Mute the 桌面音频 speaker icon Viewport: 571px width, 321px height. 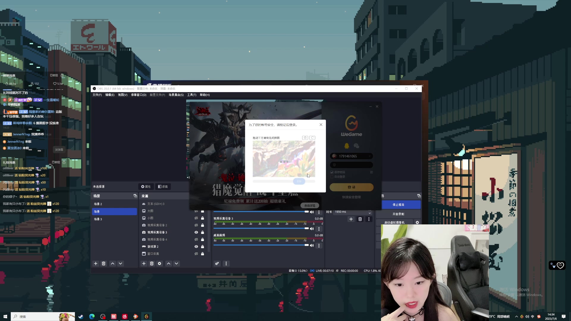tap(312, 246)
